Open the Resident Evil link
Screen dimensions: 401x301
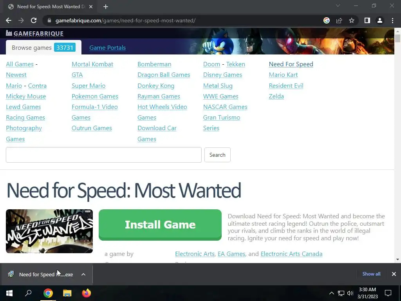(x=286, y=86)
